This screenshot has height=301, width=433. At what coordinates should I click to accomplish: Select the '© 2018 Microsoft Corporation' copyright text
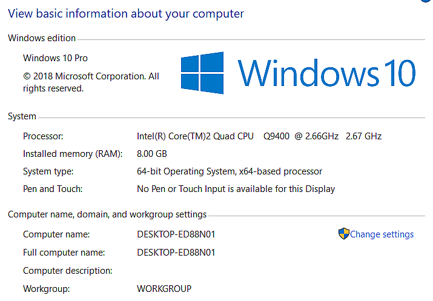[91, 82]
